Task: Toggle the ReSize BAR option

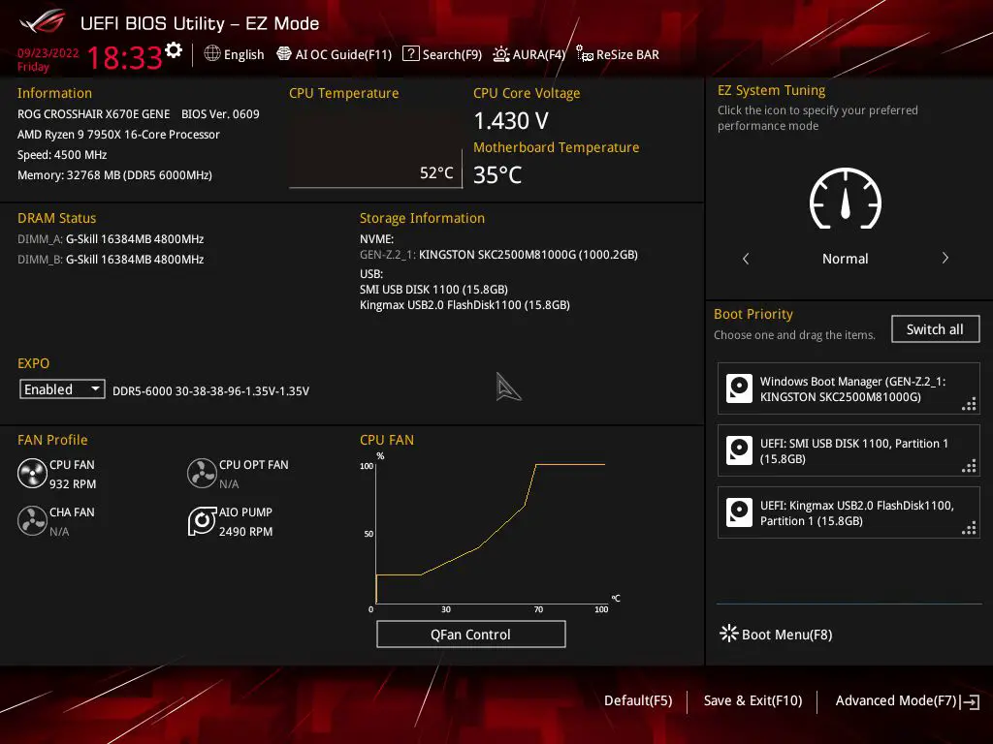Action: pos(627,54)
